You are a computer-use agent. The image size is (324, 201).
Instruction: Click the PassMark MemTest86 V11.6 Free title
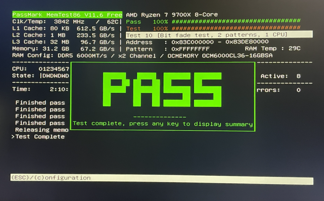67,15
